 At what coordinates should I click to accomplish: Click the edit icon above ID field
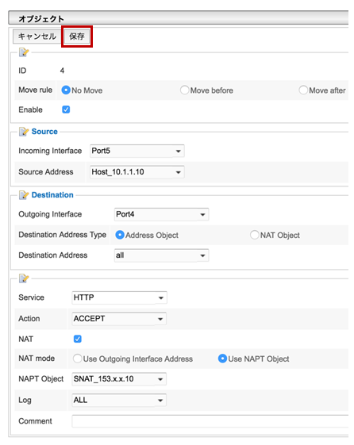[x=24, y=52]
